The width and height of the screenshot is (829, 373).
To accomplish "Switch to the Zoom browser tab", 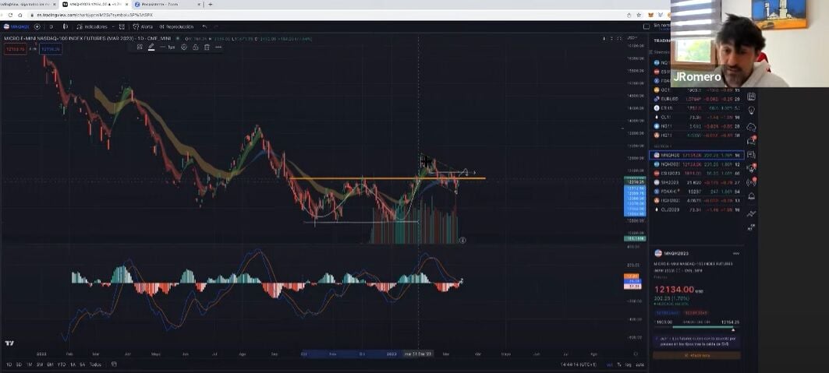I will tap(167, 4).
